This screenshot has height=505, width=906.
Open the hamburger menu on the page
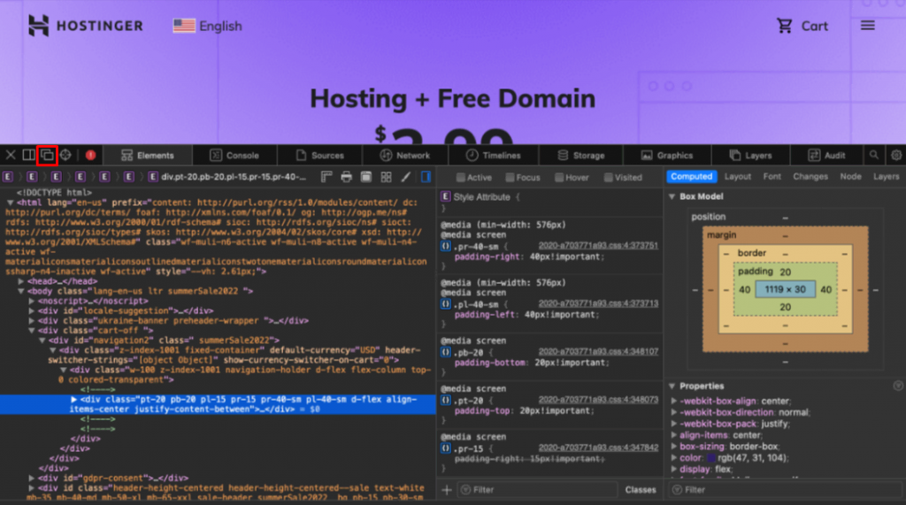(x=868, y=26)
